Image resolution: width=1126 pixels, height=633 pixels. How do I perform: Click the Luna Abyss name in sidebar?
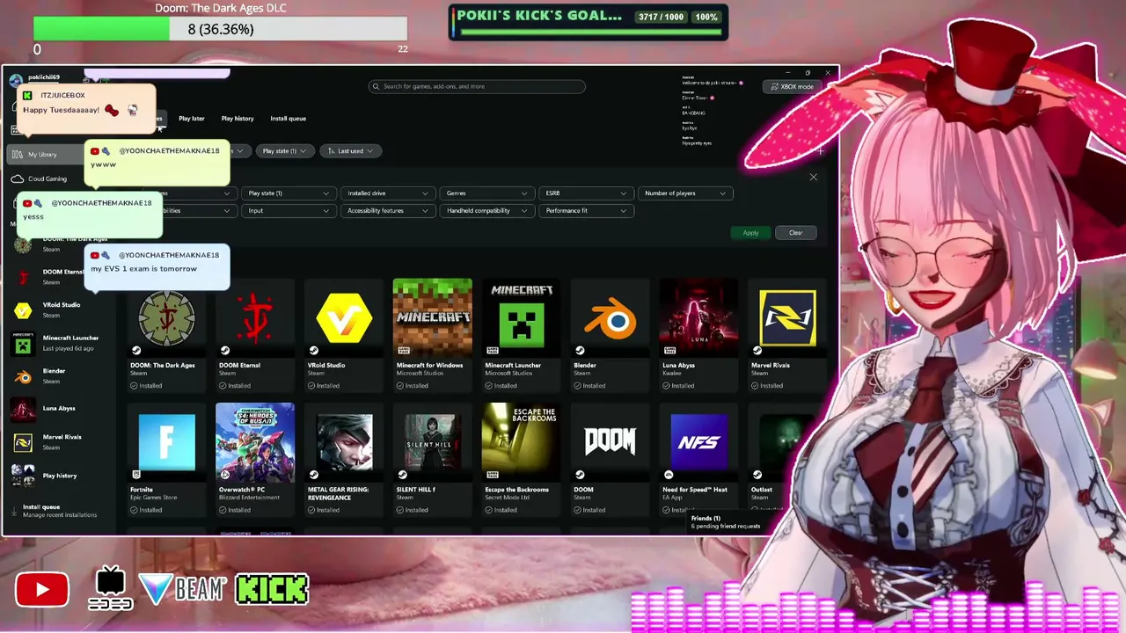click(59, 409)
